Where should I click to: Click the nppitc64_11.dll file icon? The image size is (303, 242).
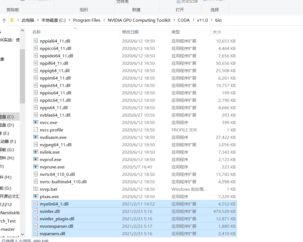click(36, 100)
